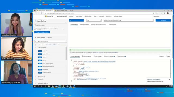174x97 pixels.
Task: Close the Graph Explorer browser tab
Action: [53, 11]
